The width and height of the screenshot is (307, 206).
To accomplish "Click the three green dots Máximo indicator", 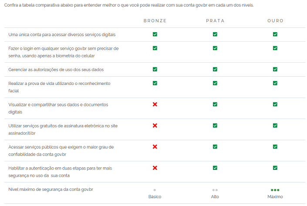I will [275, 190].
